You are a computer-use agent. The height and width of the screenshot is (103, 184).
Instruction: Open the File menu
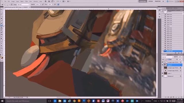(x=5, y=1)
